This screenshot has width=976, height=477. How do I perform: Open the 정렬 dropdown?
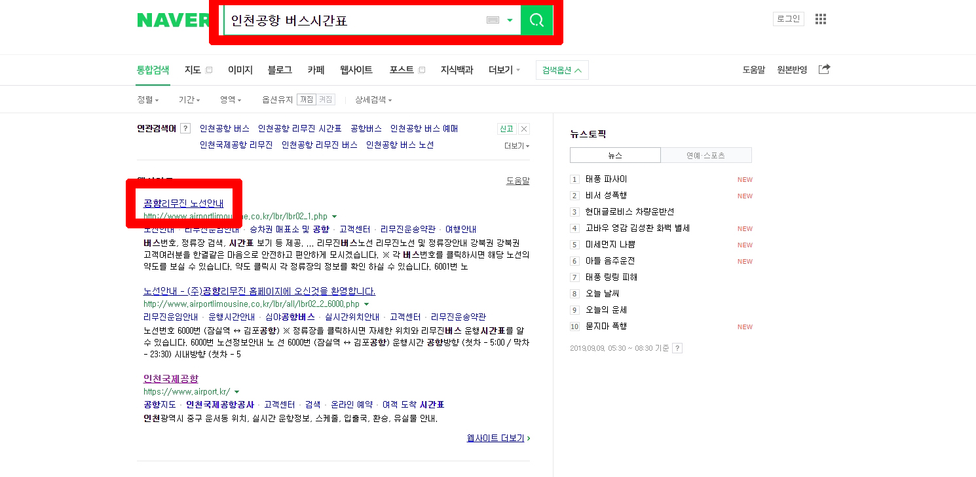click(x=148, y=99)
